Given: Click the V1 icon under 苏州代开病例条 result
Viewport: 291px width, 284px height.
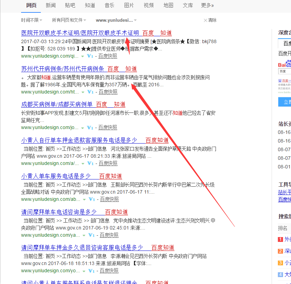Looking at the screenshot, I should (90, 92).
